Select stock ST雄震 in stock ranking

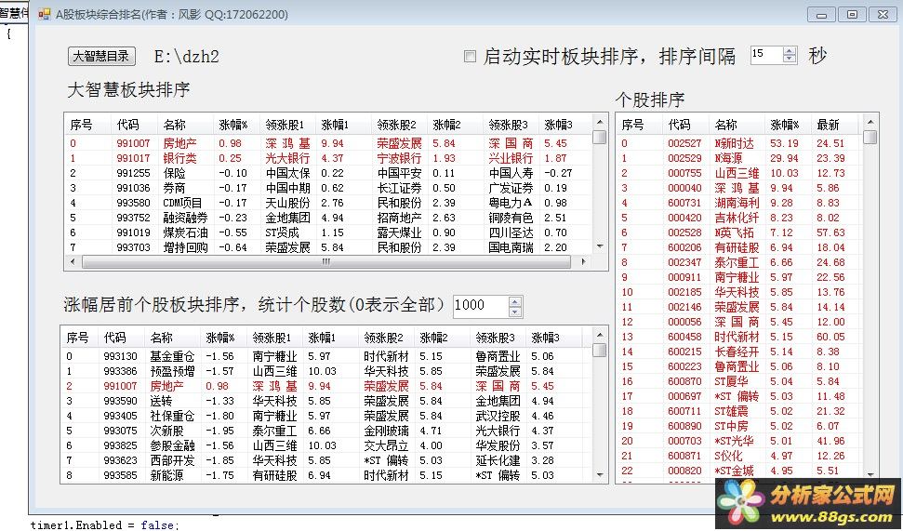coord(740,411)
